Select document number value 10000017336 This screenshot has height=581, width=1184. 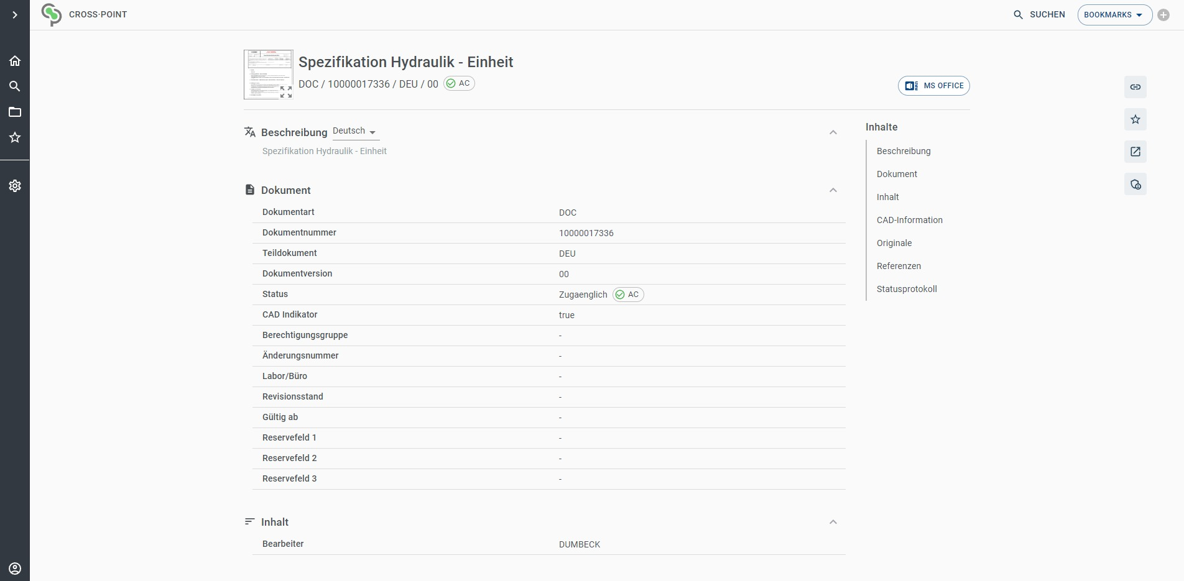point(586,233)
